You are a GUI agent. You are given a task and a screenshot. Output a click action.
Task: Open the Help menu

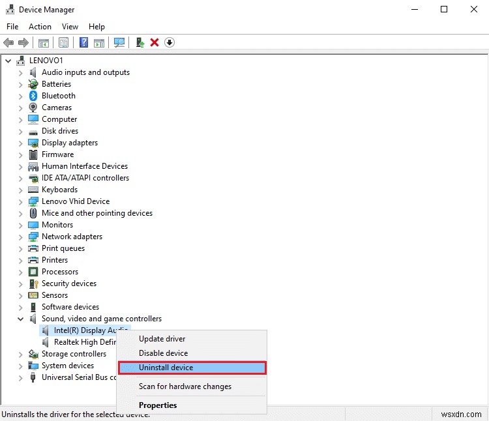96,27
